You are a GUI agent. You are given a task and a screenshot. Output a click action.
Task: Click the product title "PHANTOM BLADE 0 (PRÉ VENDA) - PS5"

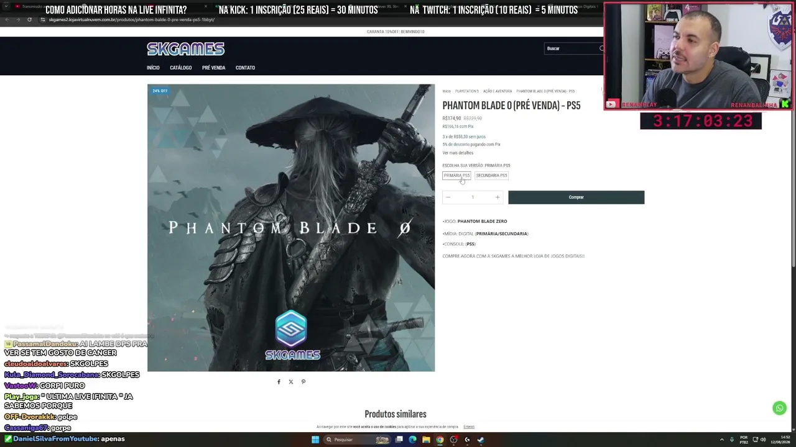point(511,106)
